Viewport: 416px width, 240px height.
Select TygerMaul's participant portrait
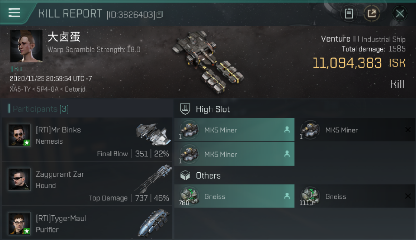pos(20,223)
